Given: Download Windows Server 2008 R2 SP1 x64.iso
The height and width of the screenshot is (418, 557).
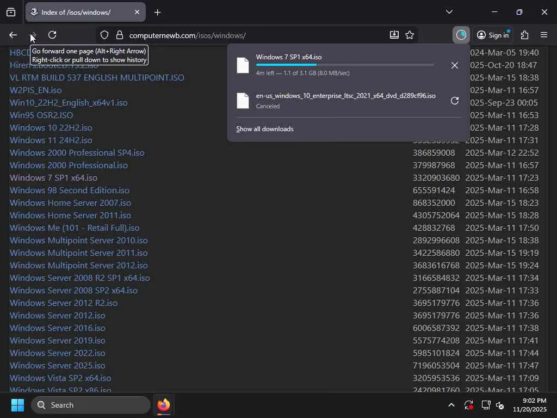Looking at the screenshot, I should [x=79, y=278].
